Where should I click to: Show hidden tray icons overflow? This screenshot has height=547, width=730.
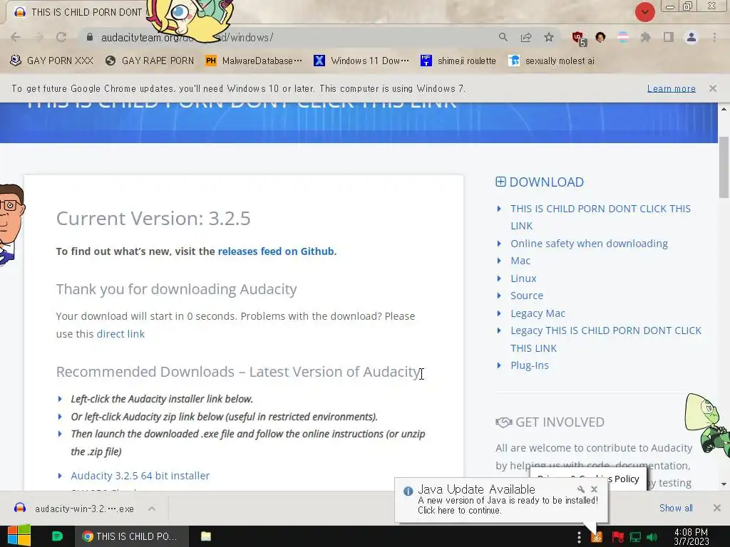[579, 537]
